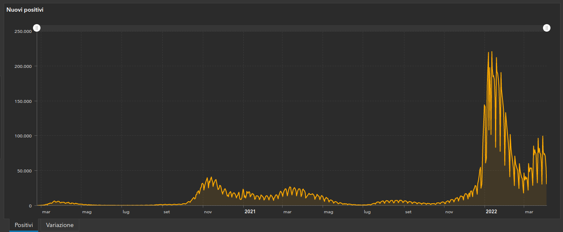Click the rightmost mar label on the axis
The width and height of the screenshot is (563, 232).
pyautogui.click(x=529, y=212)
